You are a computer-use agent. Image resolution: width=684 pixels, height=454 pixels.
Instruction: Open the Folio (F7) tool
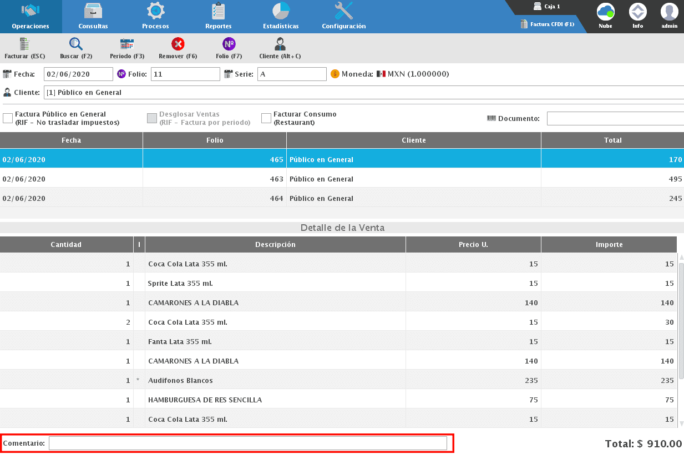(x=229, y=44)
